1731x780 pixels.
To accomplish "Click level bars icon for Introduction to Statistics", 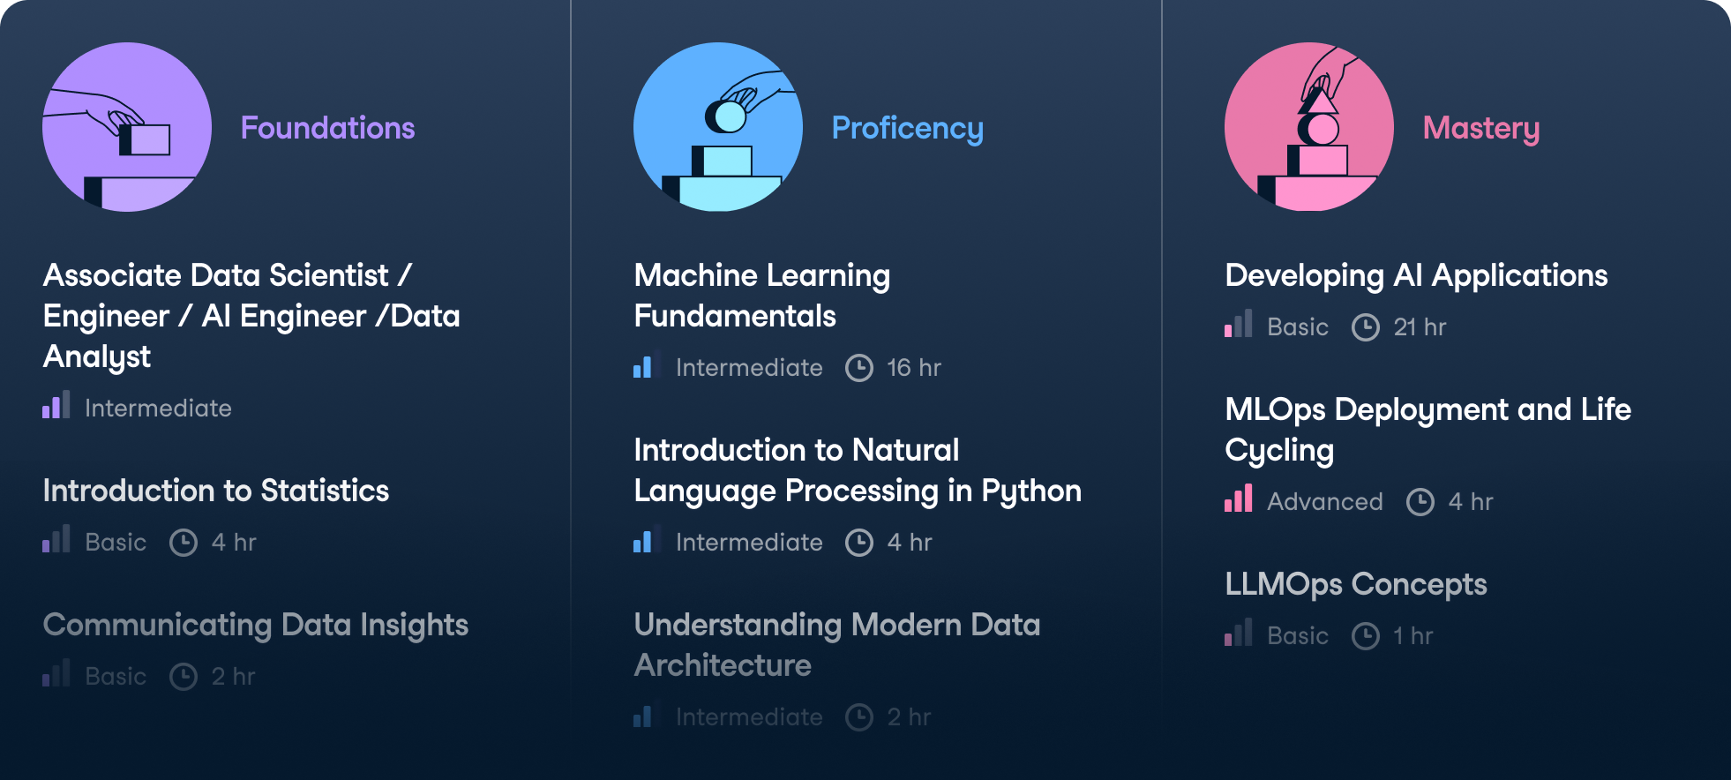I will coord(56,540).
